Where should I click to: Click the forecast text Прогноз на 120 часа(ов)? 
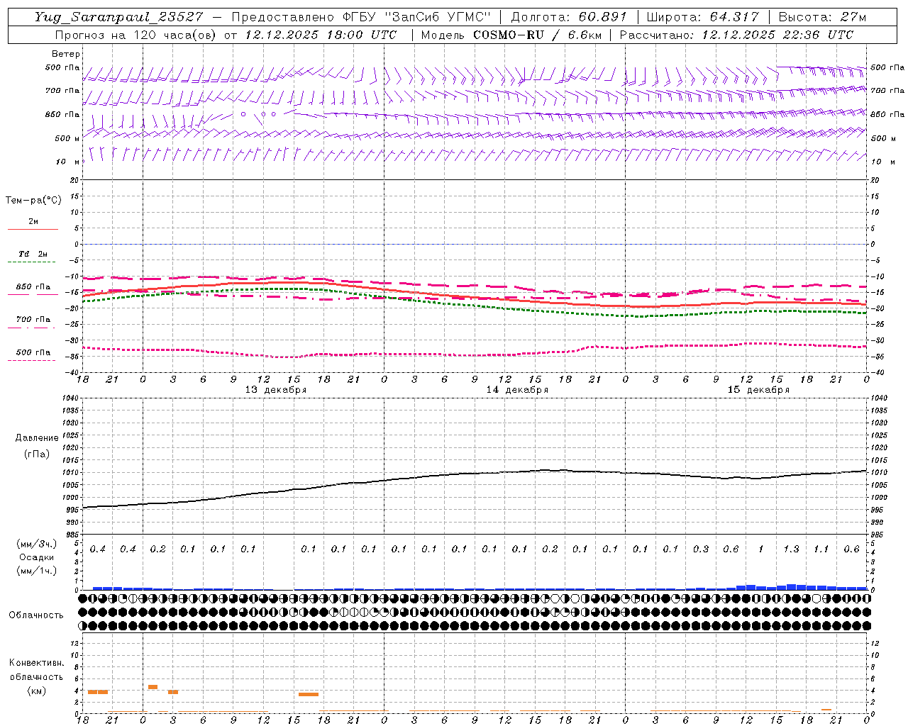tap(137, 35)
